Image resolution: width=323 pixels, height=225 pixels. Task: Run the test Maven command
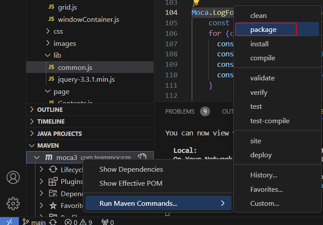coord(277,107)
